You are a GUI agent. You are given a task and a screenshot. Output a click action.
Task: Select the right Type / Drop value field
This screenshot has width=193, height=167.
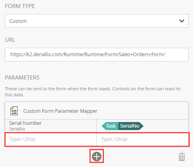142,139
